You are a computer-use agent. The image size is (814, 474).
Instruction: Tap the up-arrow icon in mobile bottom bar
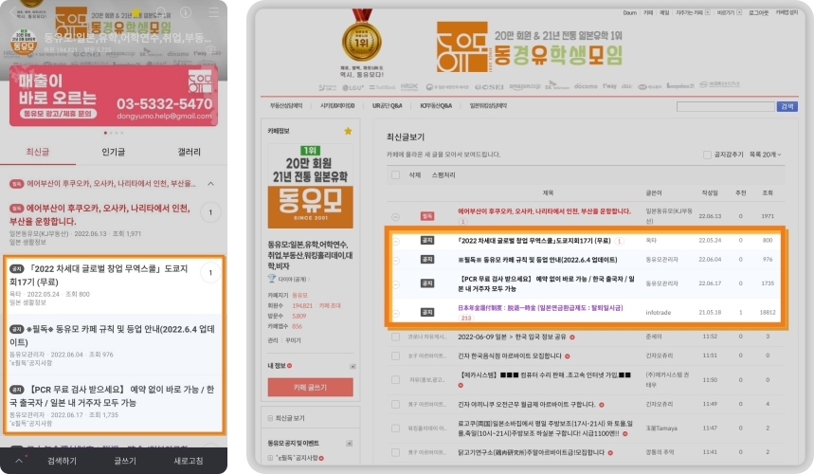19,460
